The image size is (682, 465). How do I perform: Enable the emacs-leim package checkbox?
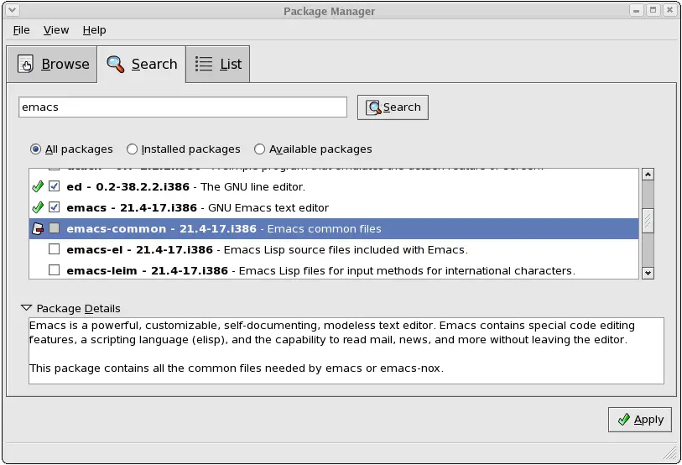coord(55,270)
